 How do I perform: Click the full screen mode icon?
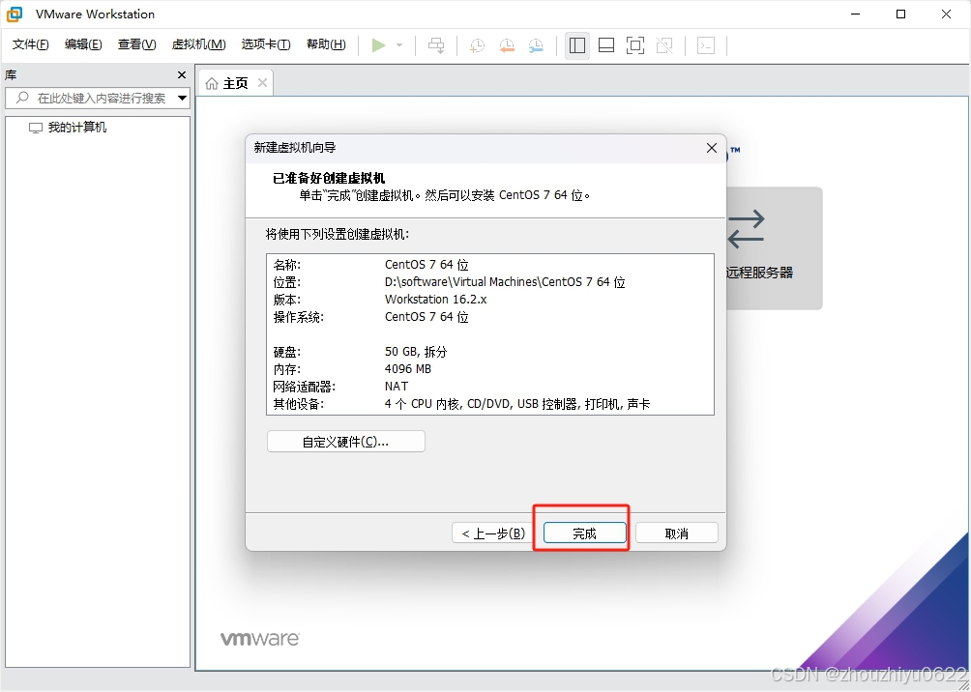point(635,45)
